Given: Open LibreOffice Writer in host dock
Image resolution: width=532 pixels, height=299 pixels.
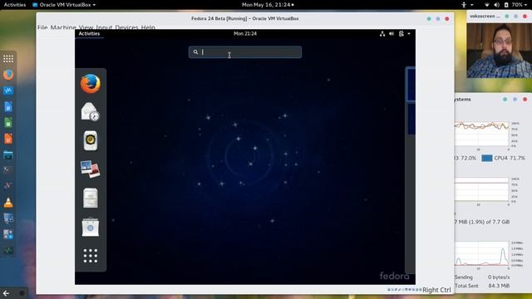Looking at the screenshot, I should [x=8, y=107].
